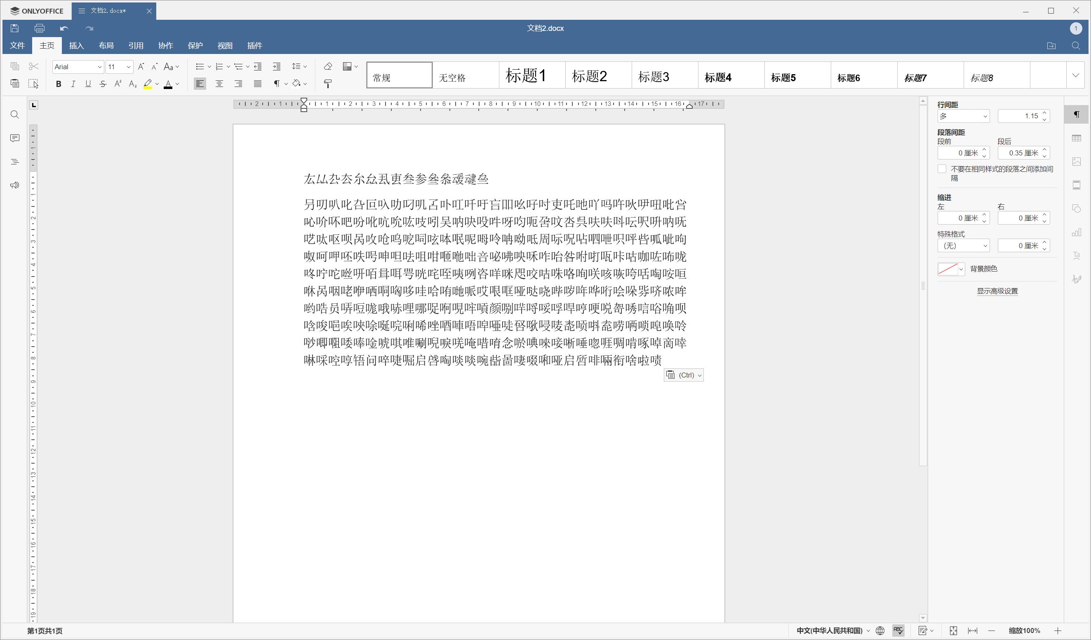
Task: Apply the 标题1 style
Action: [531, 75]
